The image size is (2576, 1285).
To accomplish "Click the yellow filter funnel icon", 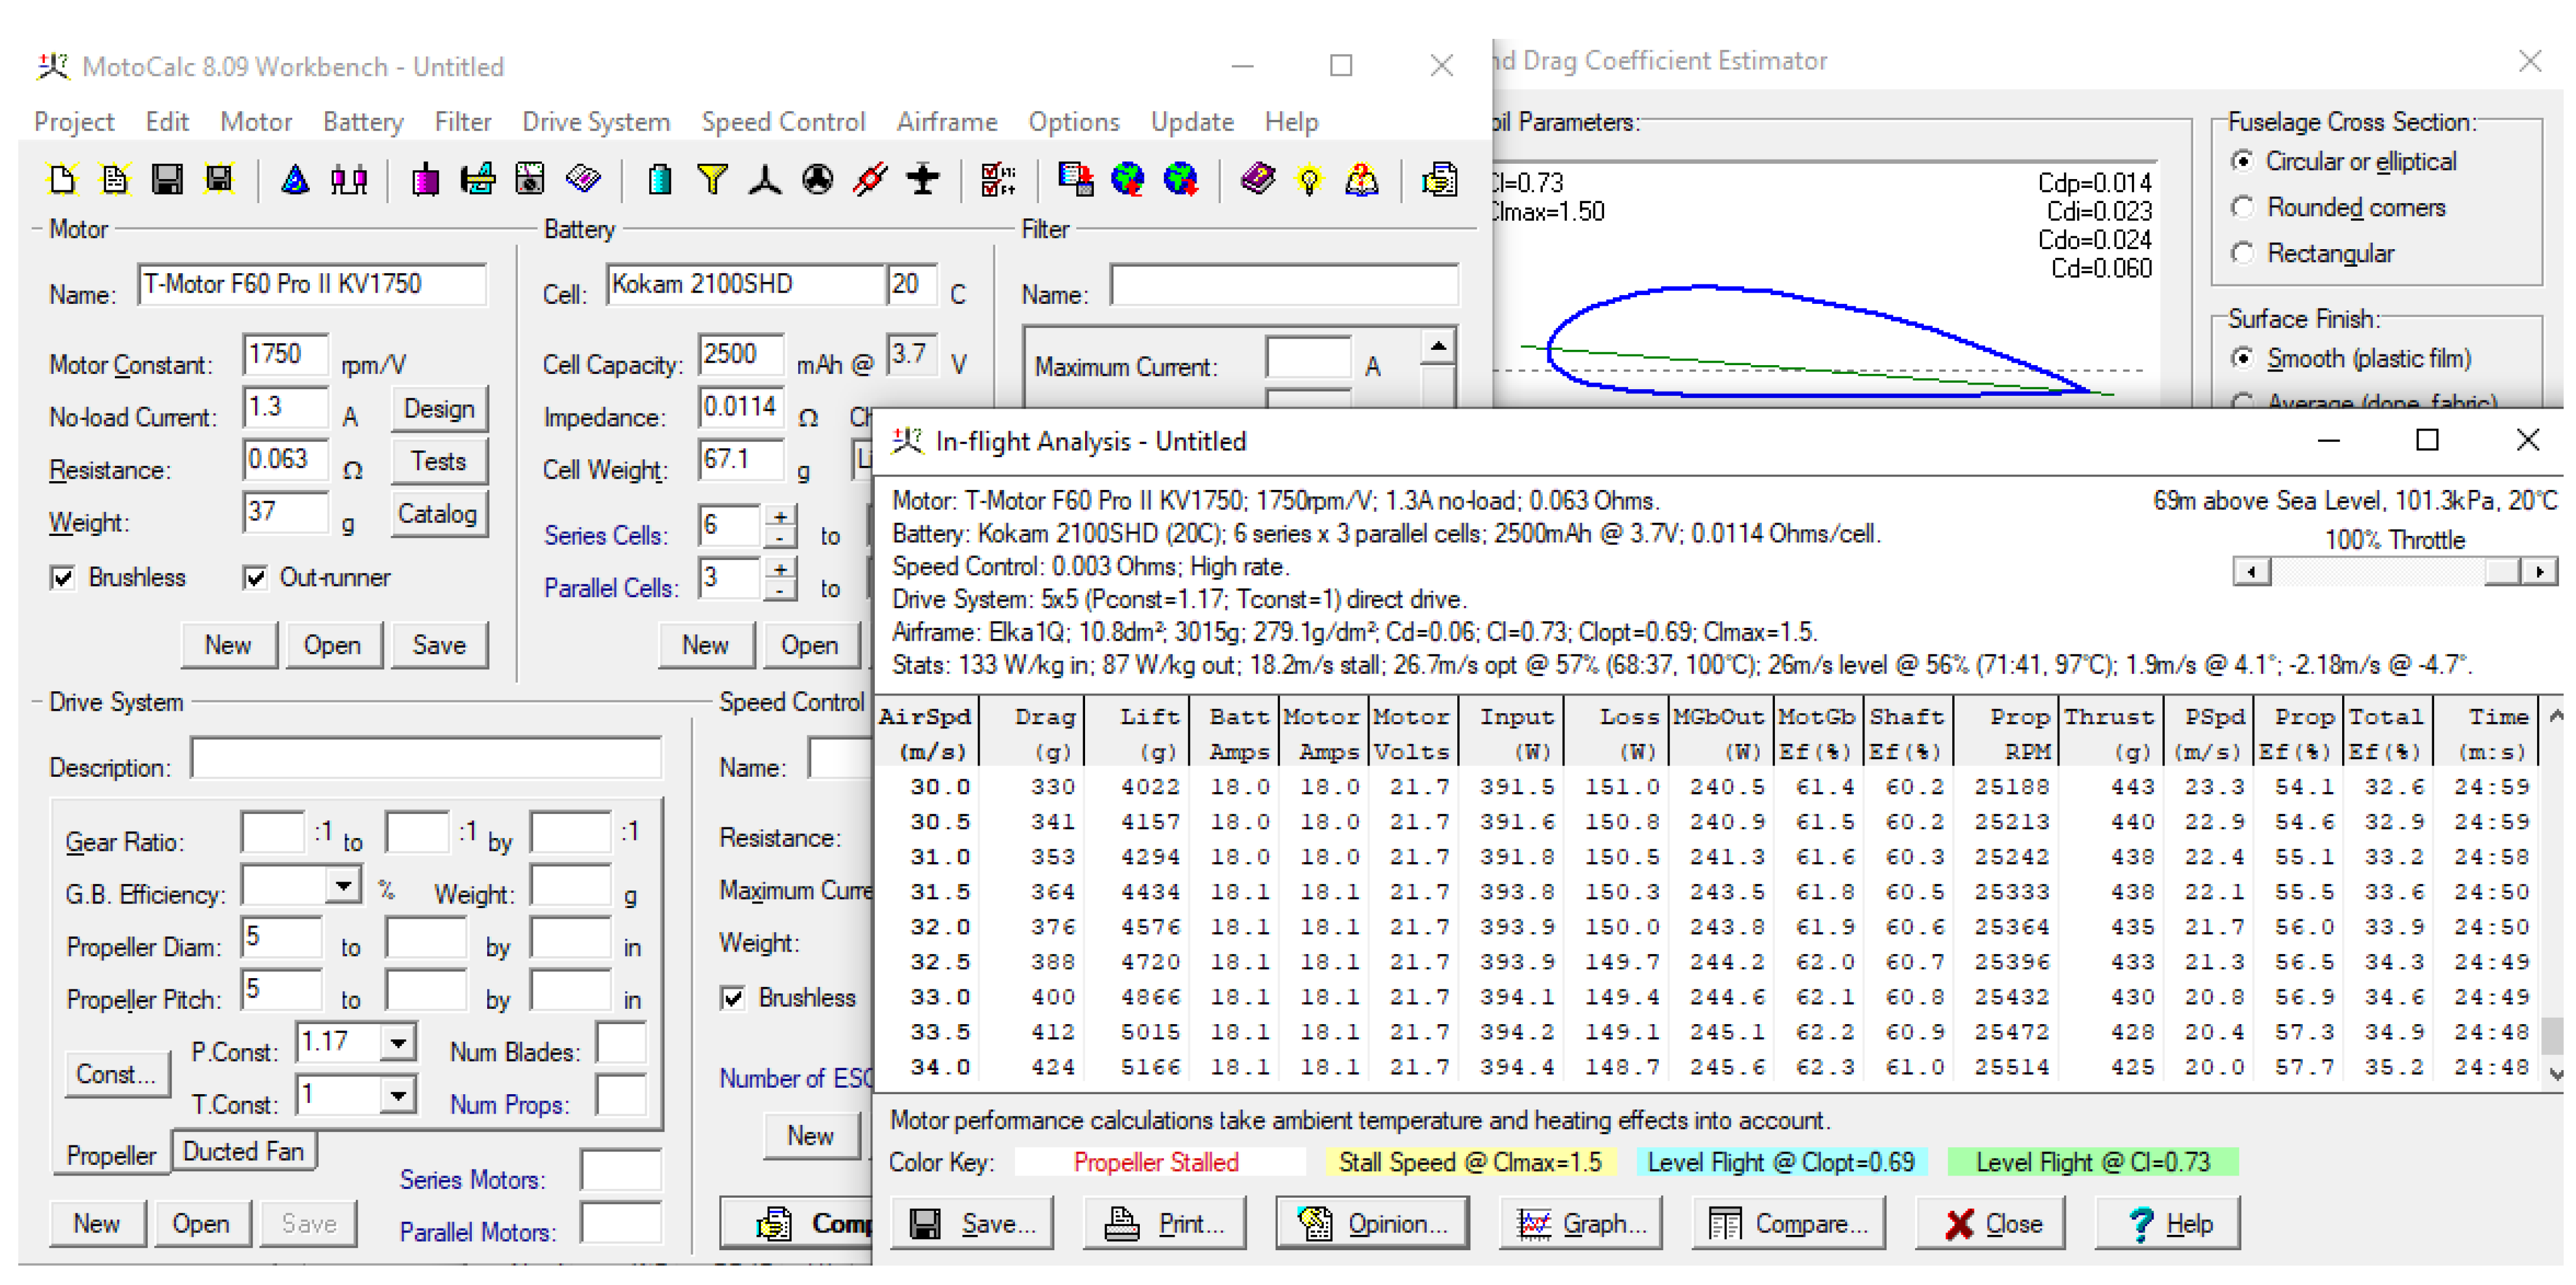I will (712, 180).
